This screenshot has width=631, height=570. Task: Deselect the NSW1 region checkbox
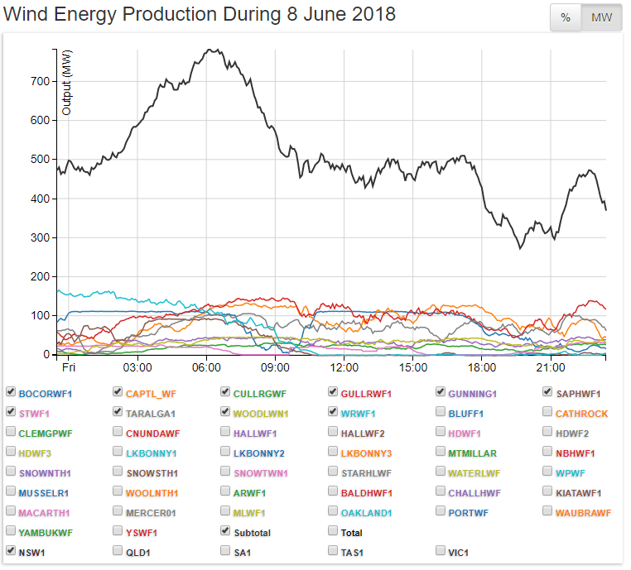(11, 550)
